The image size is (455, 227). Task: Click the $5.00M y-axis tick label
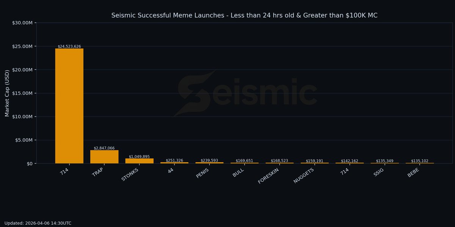24,140
